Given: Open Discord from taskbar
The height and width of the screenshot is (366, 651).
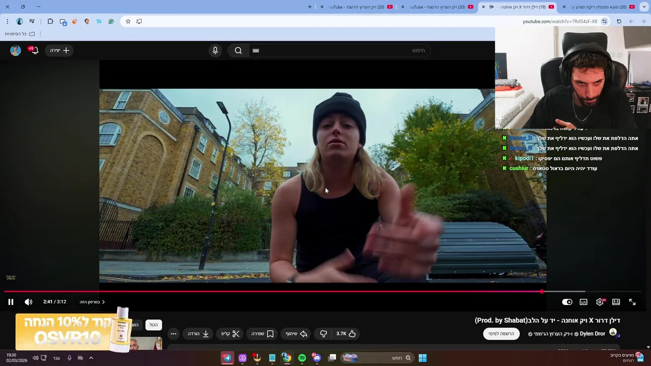Looking at the screenshot, I should click(x=317, y=358).
